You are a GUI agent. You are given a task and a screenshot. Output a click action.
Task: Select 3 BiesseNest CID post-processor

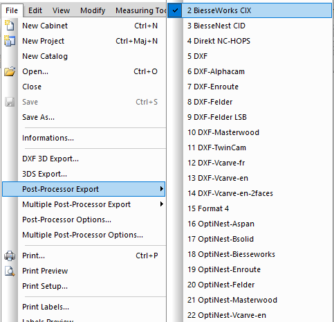pyautogui.click(x=250, y=26)
